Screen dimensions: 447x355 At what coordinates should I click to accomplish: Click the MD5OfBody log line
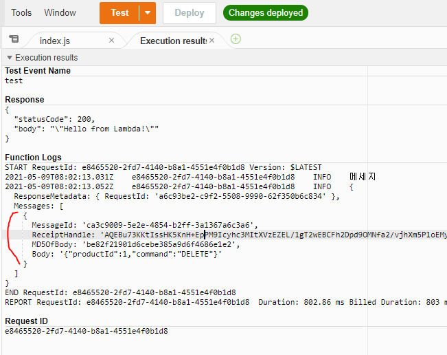point(136,245)
